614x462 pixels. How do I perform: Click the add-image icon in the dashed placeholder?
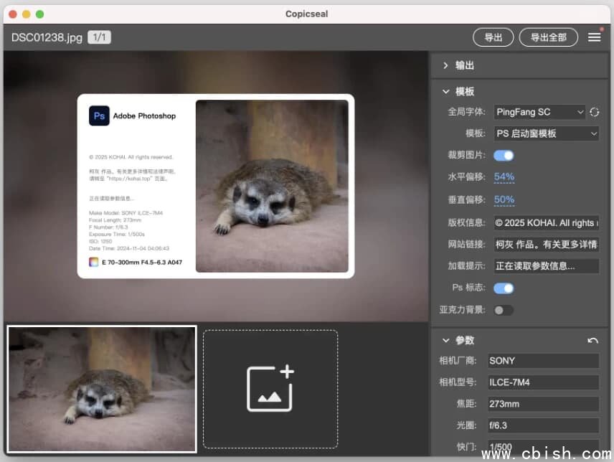point(270,388)
